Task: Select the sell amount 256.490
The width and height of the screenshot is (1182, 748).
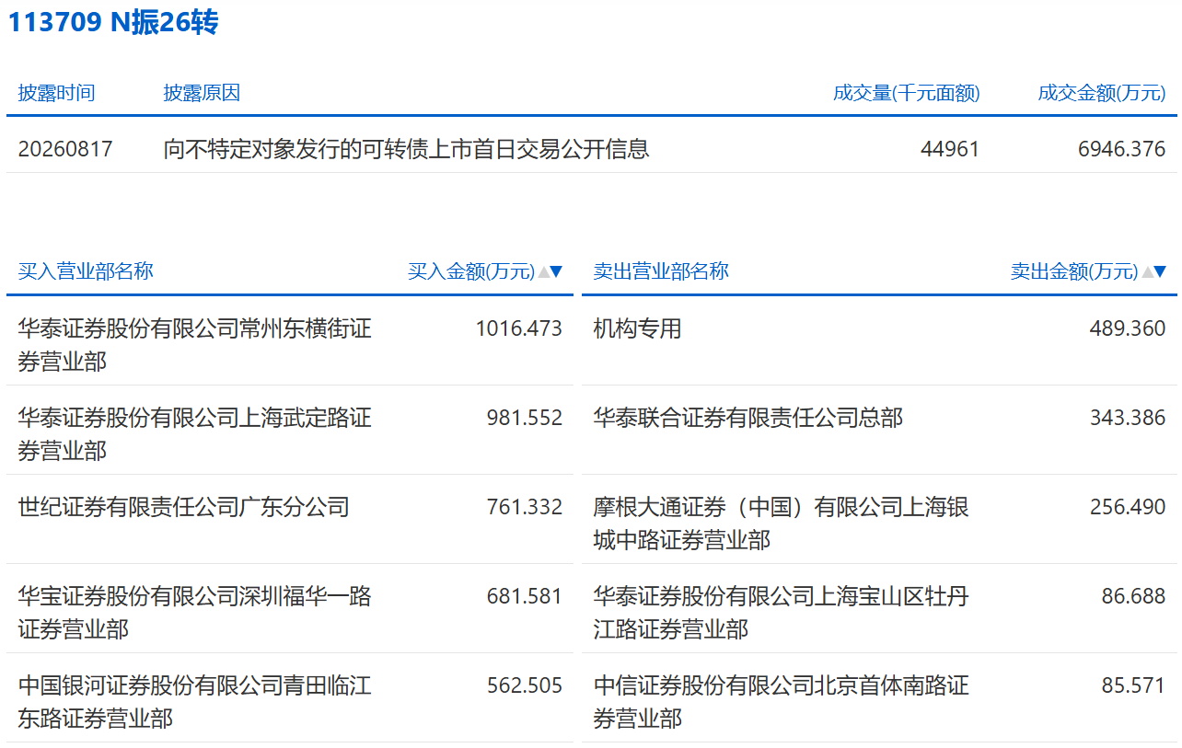Action: [x=1128, y=507]
